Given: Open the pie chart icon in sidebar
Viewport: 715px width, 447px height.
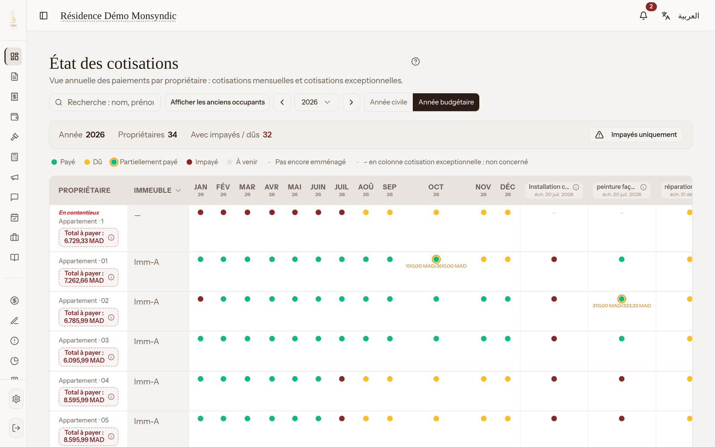Looking at the screenshot, I should click(14, 361).
